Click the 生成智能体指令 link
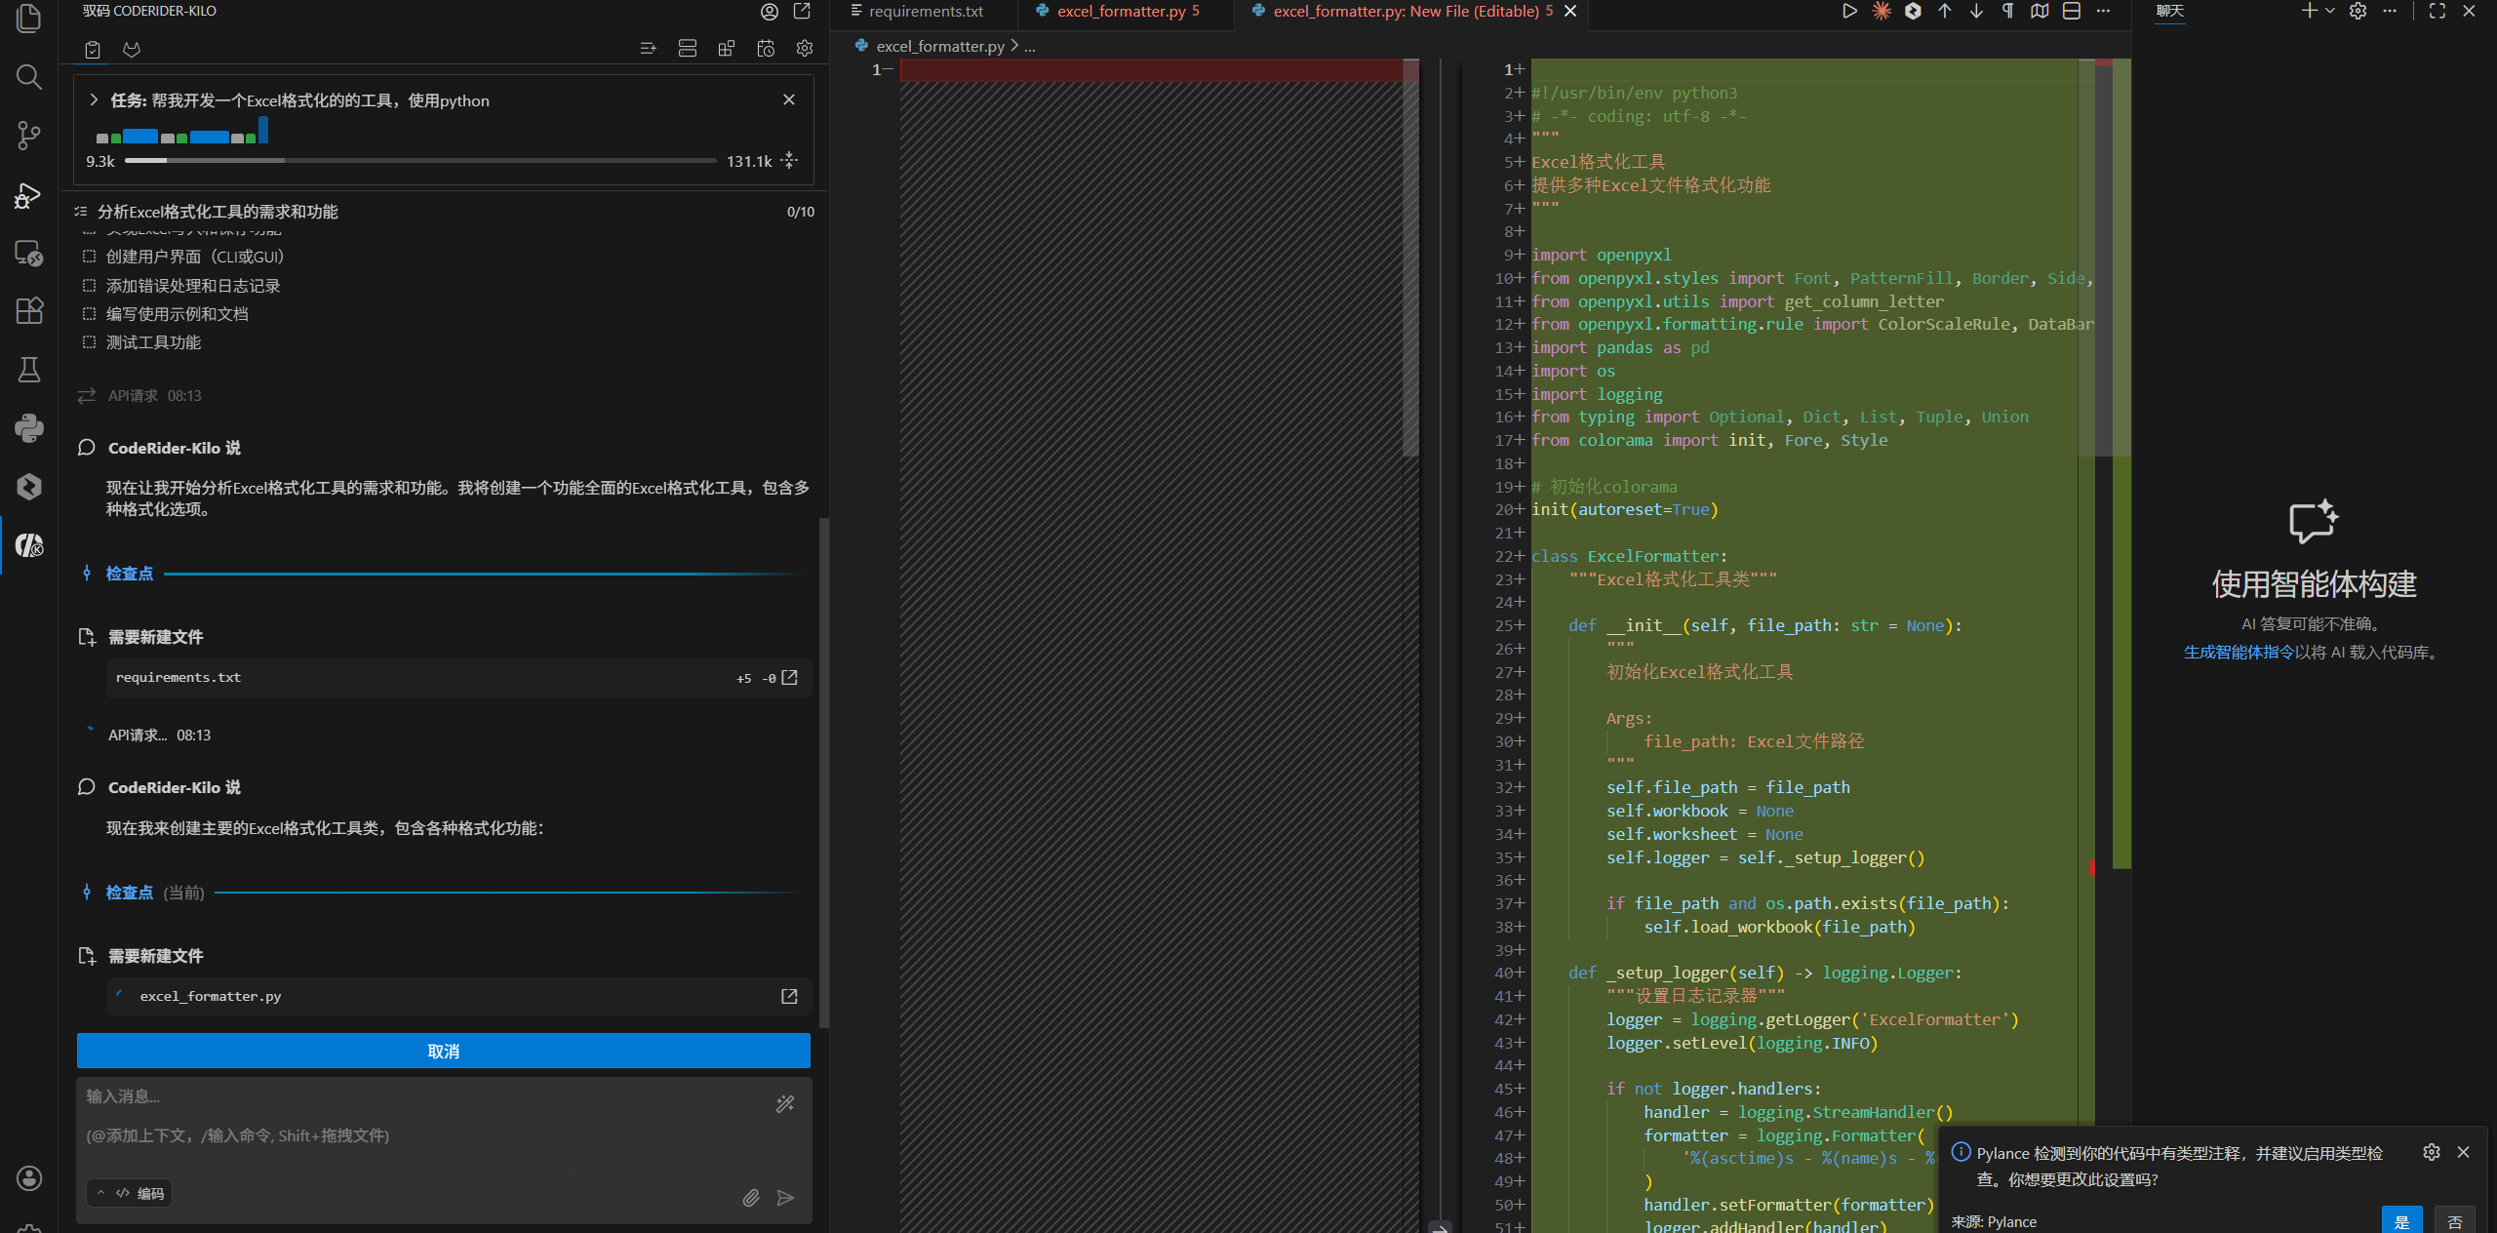The image size is (2497, 1233). [2238, 653]
